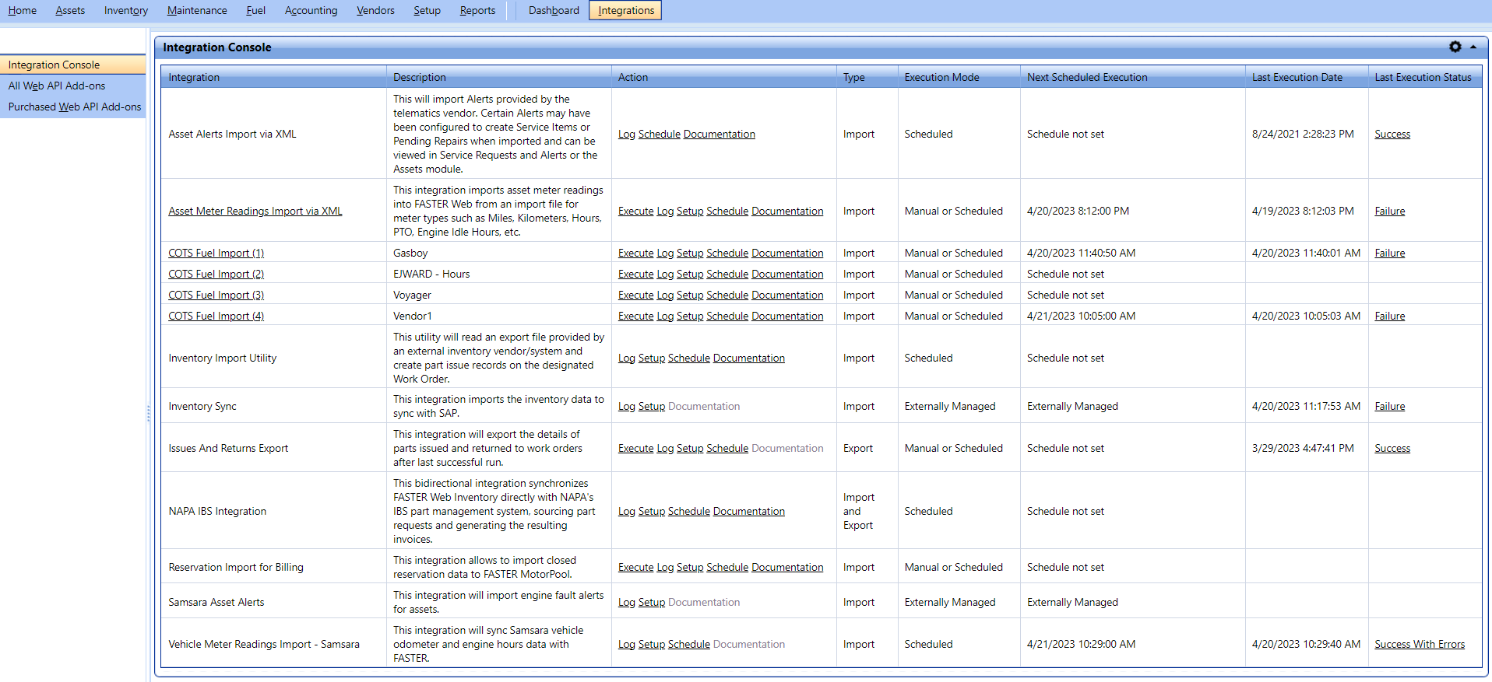Open the Success With Errors status link

tap(1420, 644)
